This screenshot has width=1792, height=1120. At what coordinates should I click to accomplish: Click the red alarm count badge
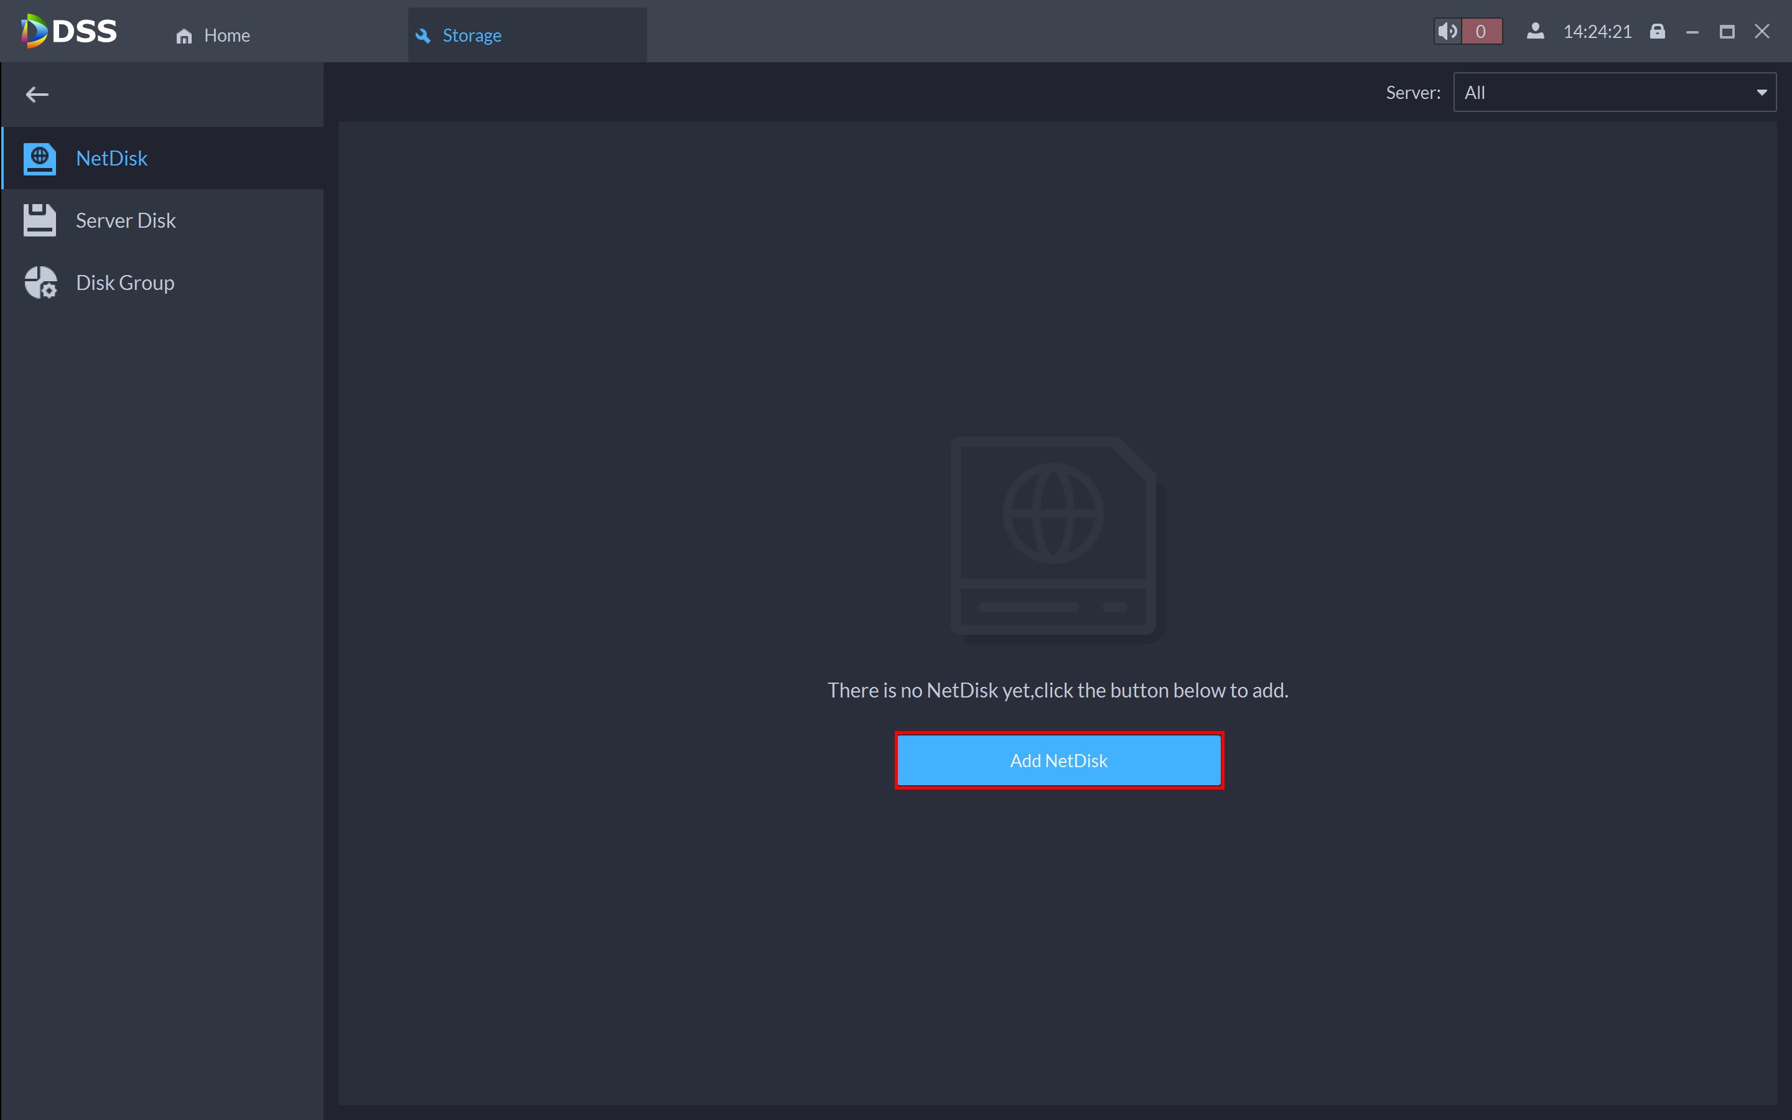coord(1481,32)
